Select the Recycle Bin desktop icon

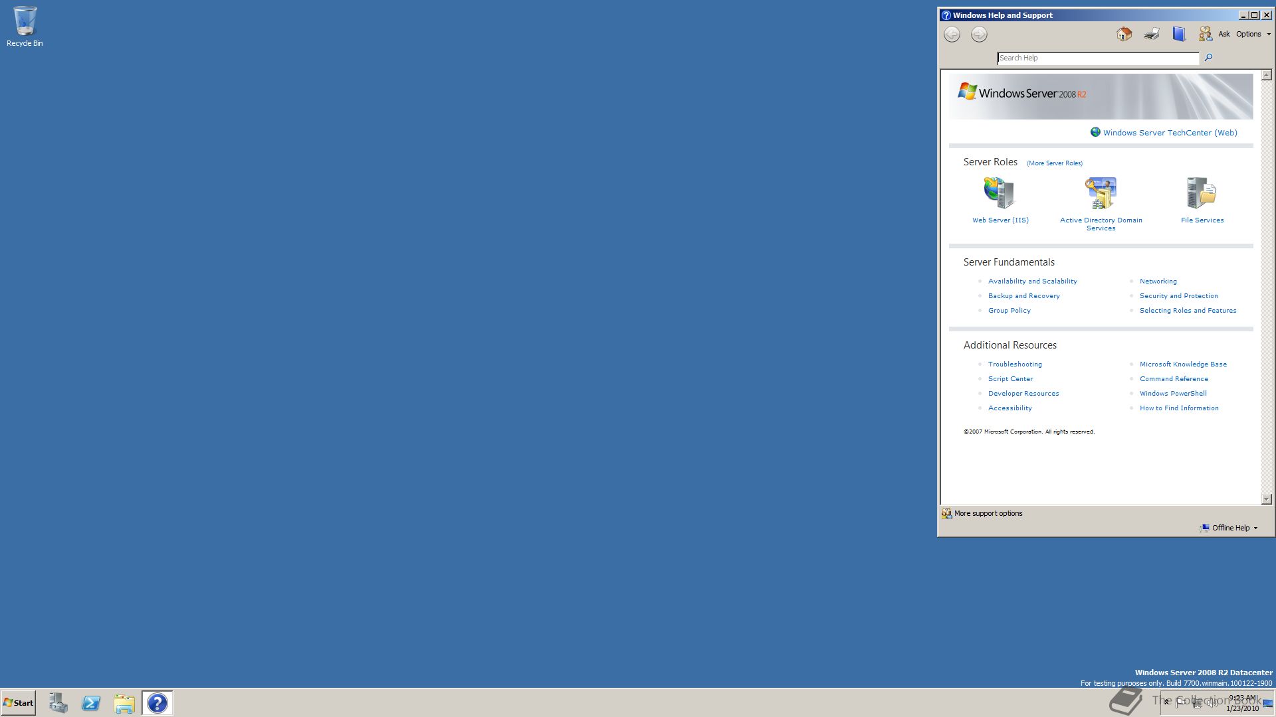(25, 27)
